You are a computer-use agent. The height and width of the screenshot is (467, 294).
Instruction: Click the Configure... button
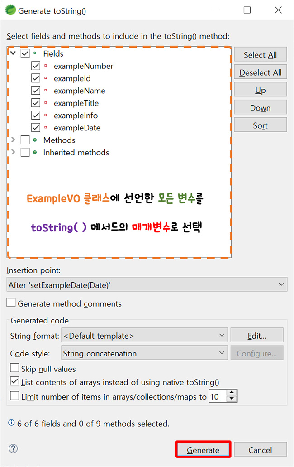point(257,353)
